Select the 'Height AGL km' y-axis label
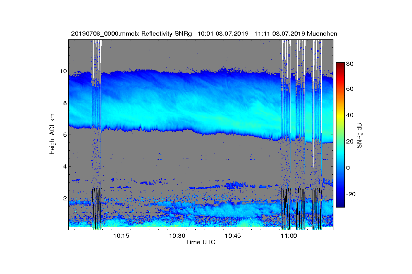This screenshot has height=274, width=412. click(x=52, y=134)
